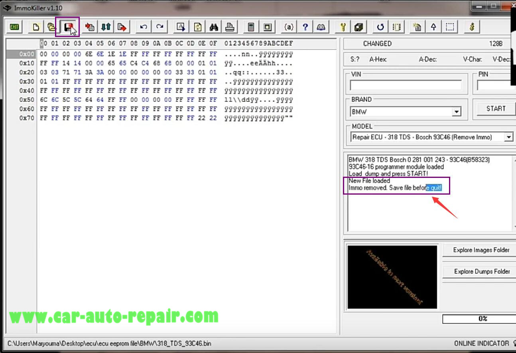Click the letter A with arrow icon

181,27
